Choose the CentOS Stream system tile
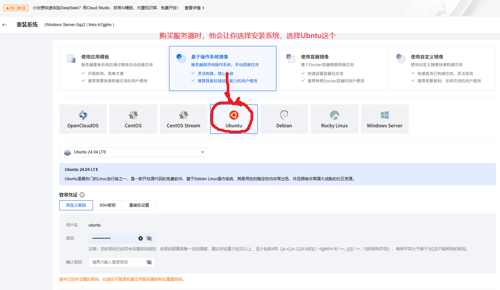500x290 pixels. pos(184,119)
